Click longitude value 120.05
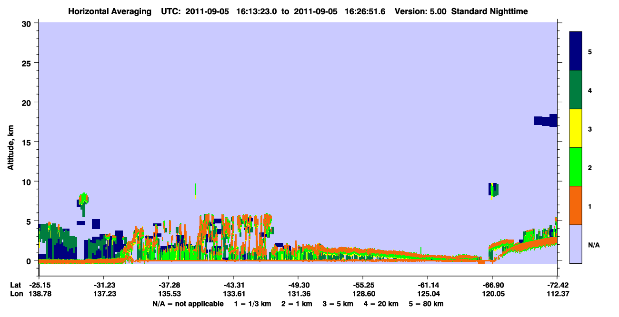 [x=492, y=294]
